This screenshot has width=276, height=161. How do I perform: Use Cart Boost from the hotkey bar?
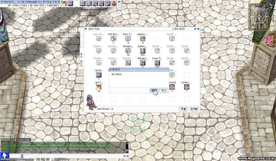[70, 3]
